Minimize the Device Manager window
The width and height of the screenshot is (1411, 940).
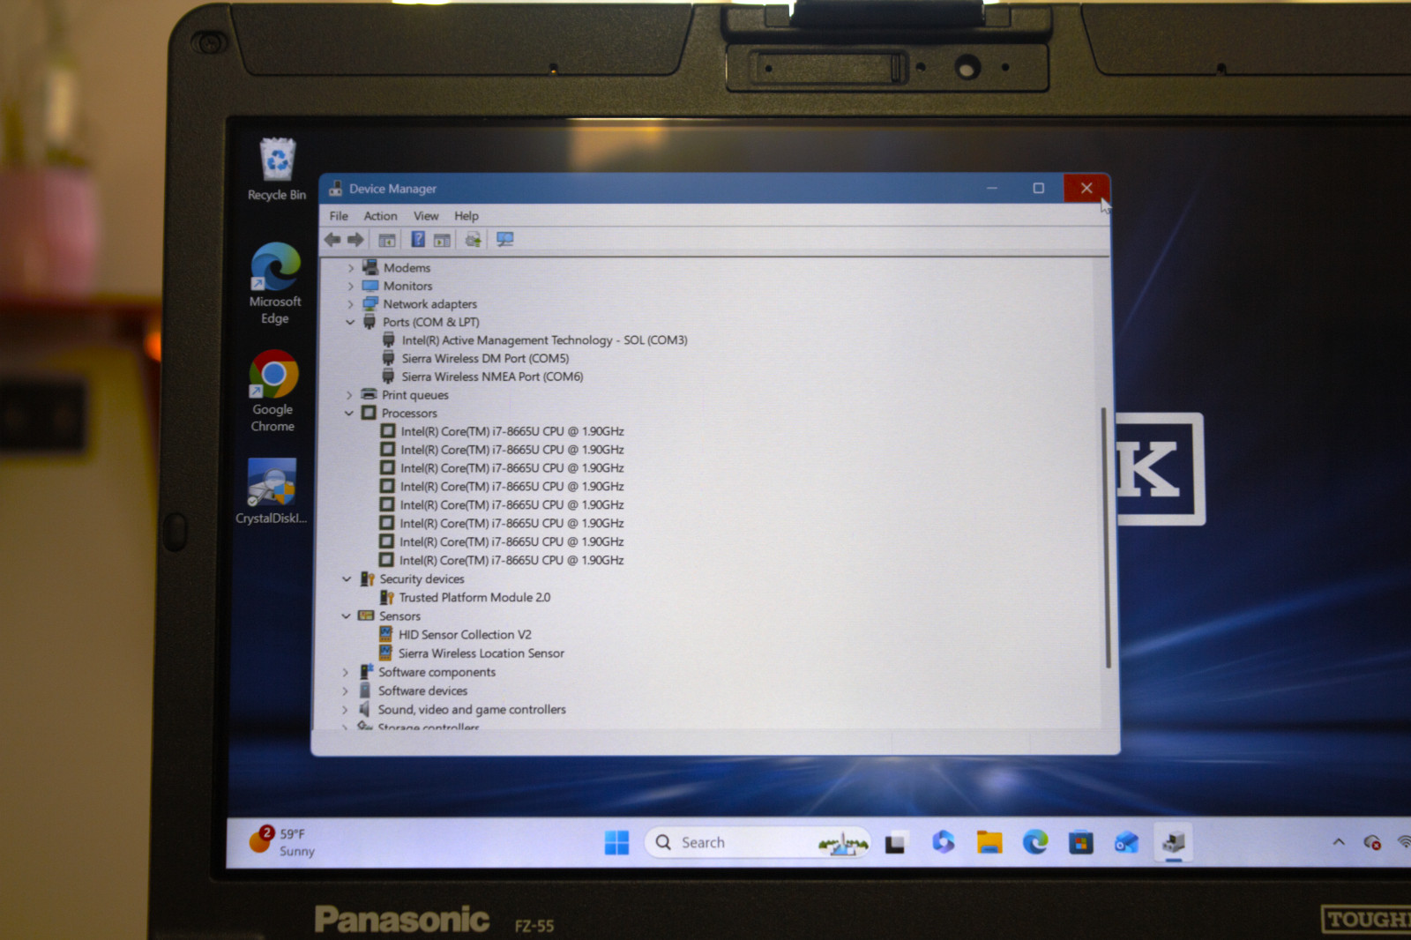992,188
